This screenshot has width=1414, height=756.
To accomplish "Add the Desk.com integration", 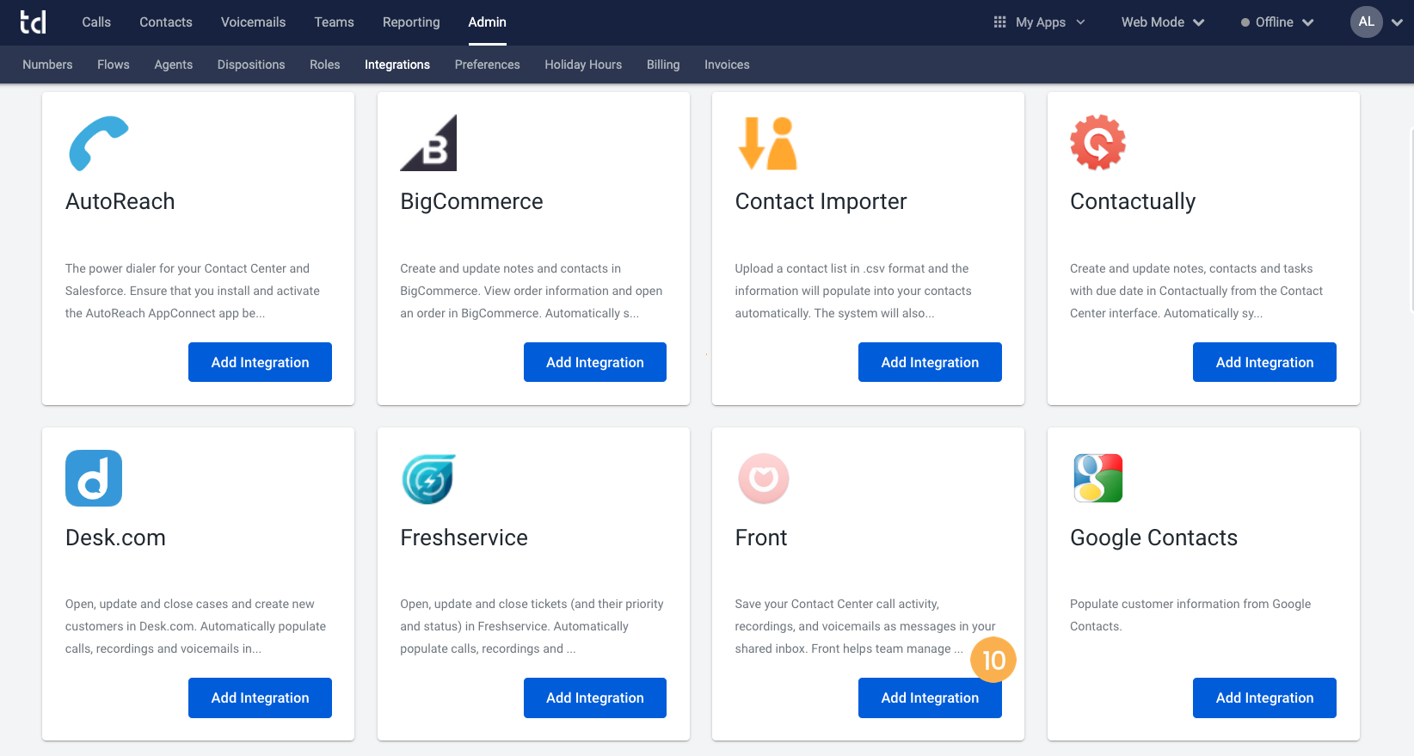I will (x=260, y=698).
